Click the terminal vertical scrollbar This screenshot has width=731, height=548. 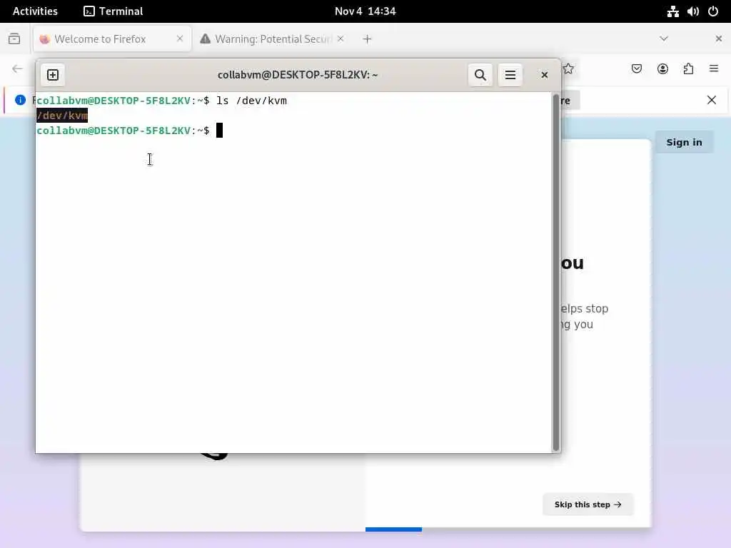[x=555, y=273]
